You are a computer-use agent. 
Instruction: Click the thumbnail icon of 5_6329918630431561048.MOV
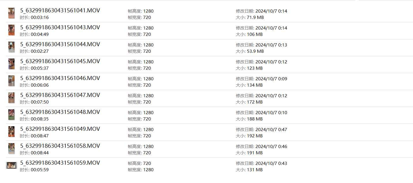click(12, 115)
